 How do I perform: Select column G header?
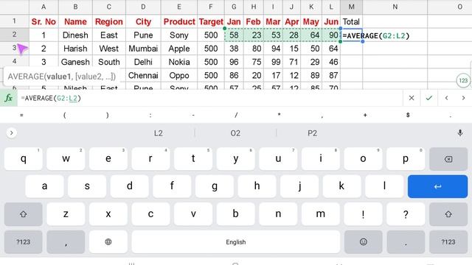(x=234, y=7)
